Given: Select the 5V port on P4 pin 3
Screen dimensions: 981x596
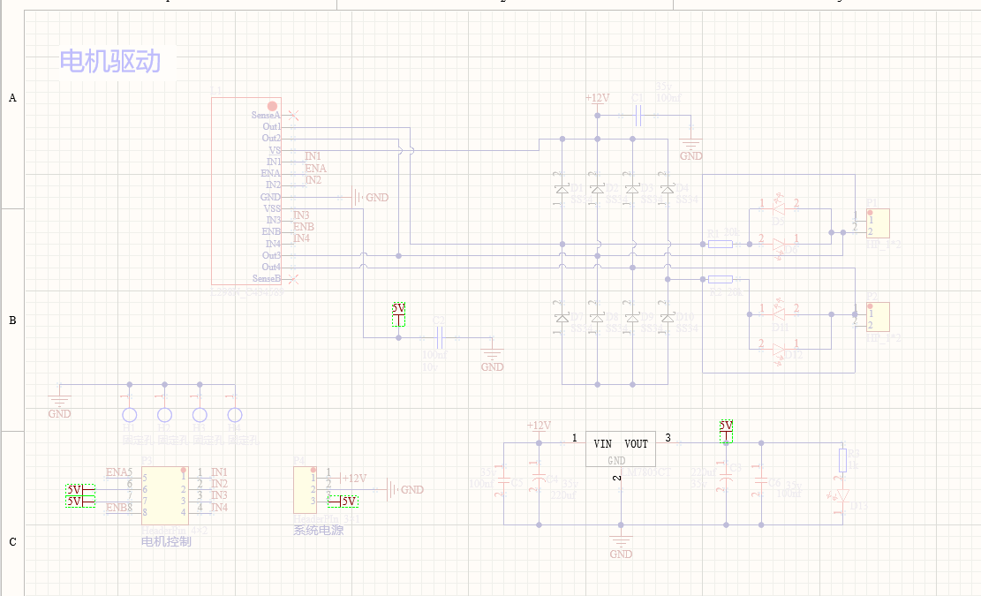Looking at the screenshot, I should [343, 502].
